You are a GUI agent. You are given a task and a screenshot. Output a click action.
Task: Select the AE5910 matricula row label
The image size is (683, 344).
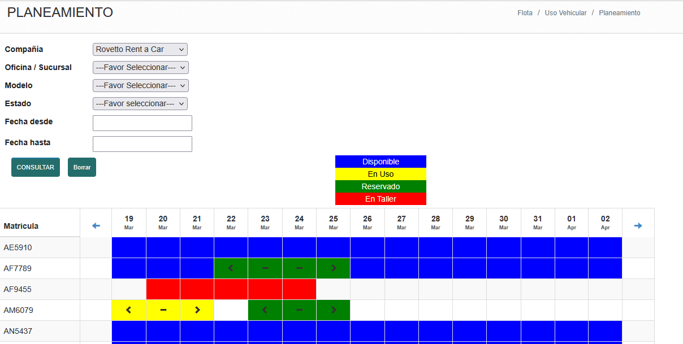pyautogui.click(x=18, y=247)
